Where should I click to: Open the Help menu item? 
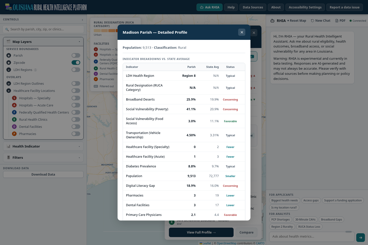231,7
